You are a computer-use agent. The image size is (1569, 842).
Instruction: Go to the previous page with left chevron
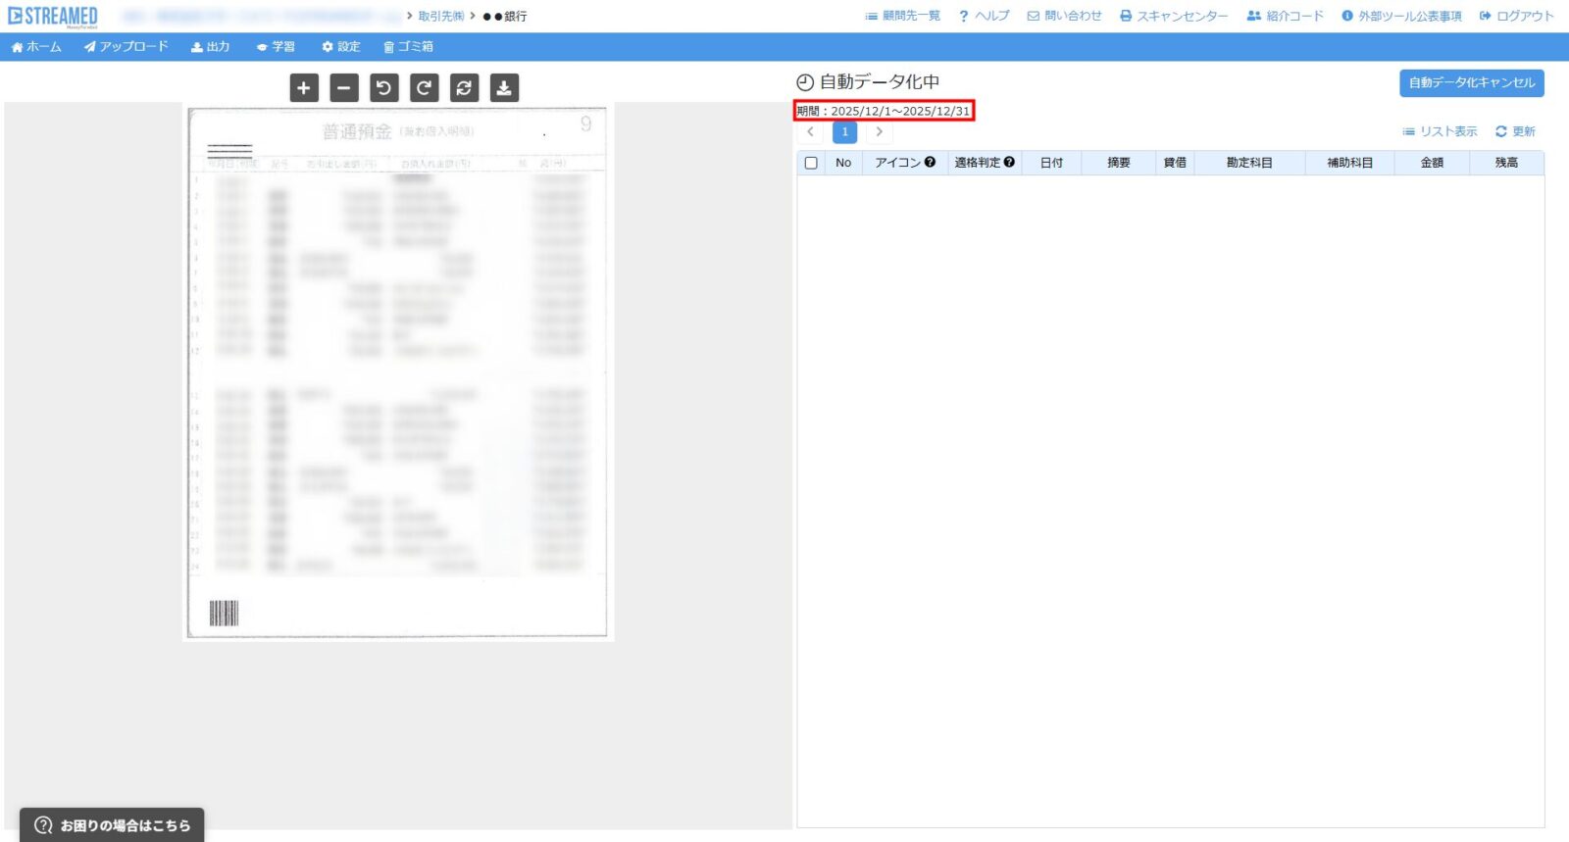click(x=810, y=131)
